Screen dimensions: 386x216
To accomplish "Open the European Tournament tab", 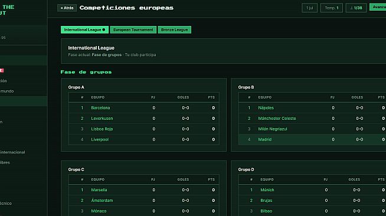I will (x=133, y=30).
